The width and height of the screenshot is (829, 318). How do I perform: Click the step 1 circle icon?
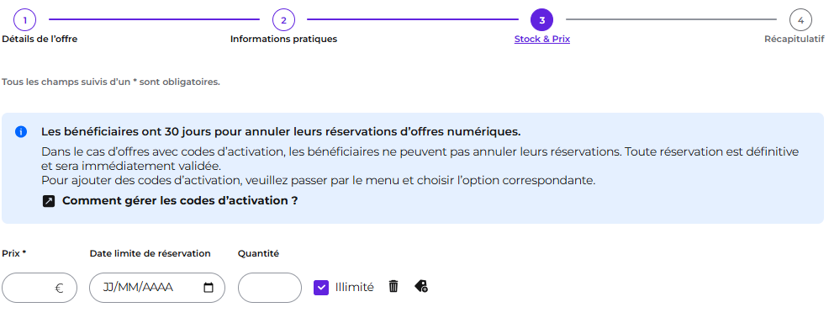pyautogui.click(x=25, y=20)
